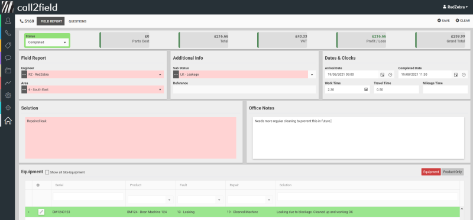The width and height of the screenshot is (473, 220).
Task: Sort by the Product column header
Action: coord(136,185)
